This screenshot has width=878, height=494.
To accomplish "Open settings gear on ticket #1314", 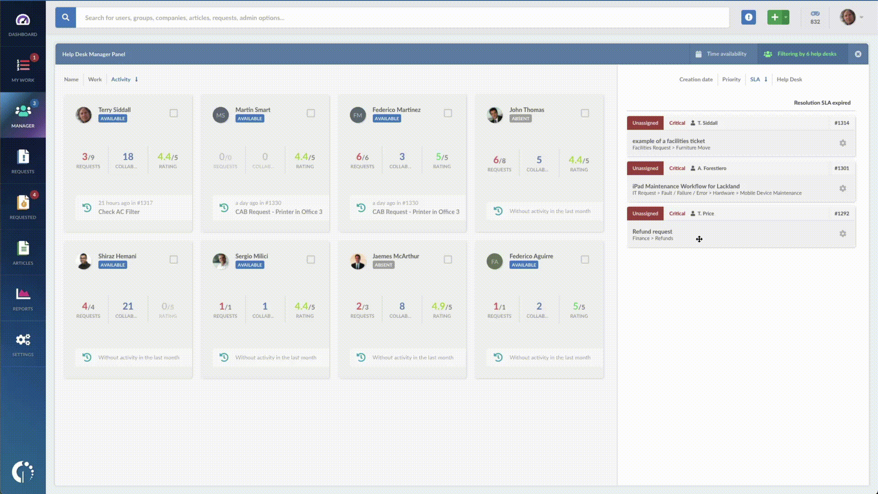I will tap(843, 143).
